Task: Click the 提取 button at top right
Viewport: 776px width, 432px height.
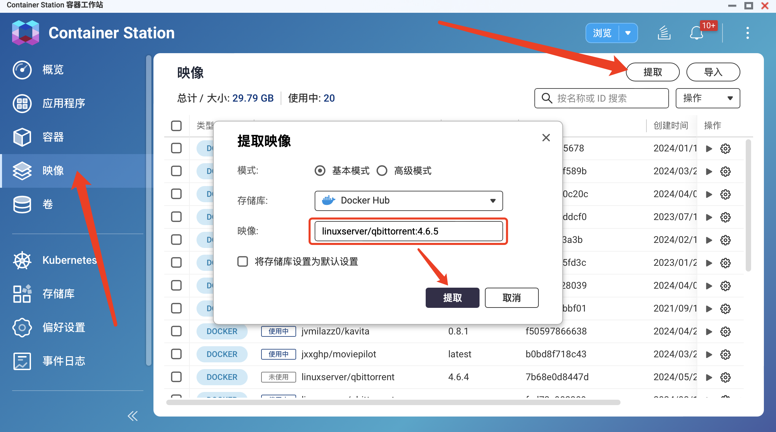Action: point(652,72)
